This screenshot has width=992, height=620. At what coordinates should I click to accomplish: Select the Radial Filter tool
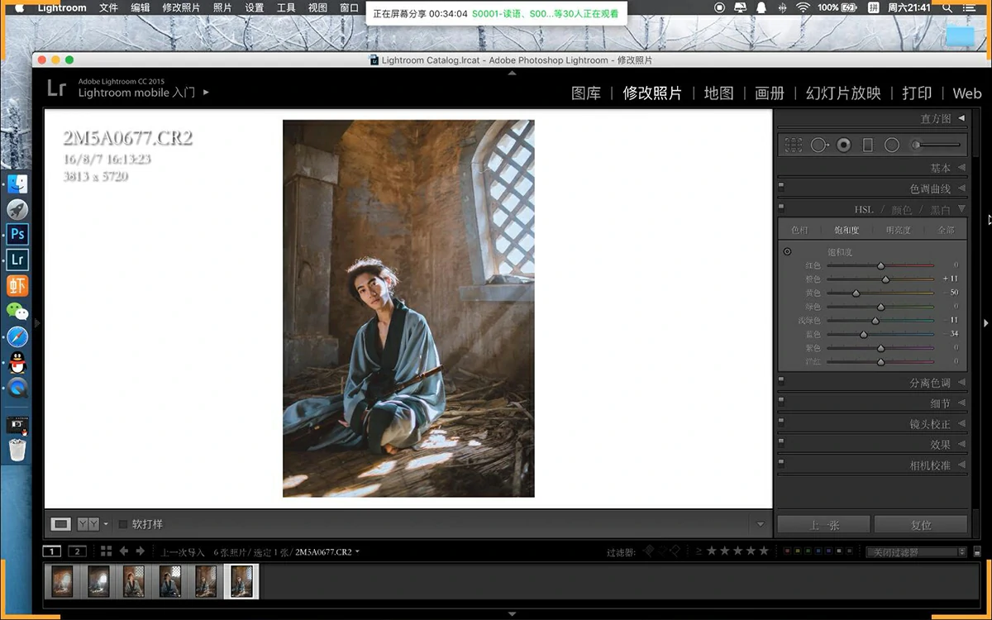tap(892, 145)
